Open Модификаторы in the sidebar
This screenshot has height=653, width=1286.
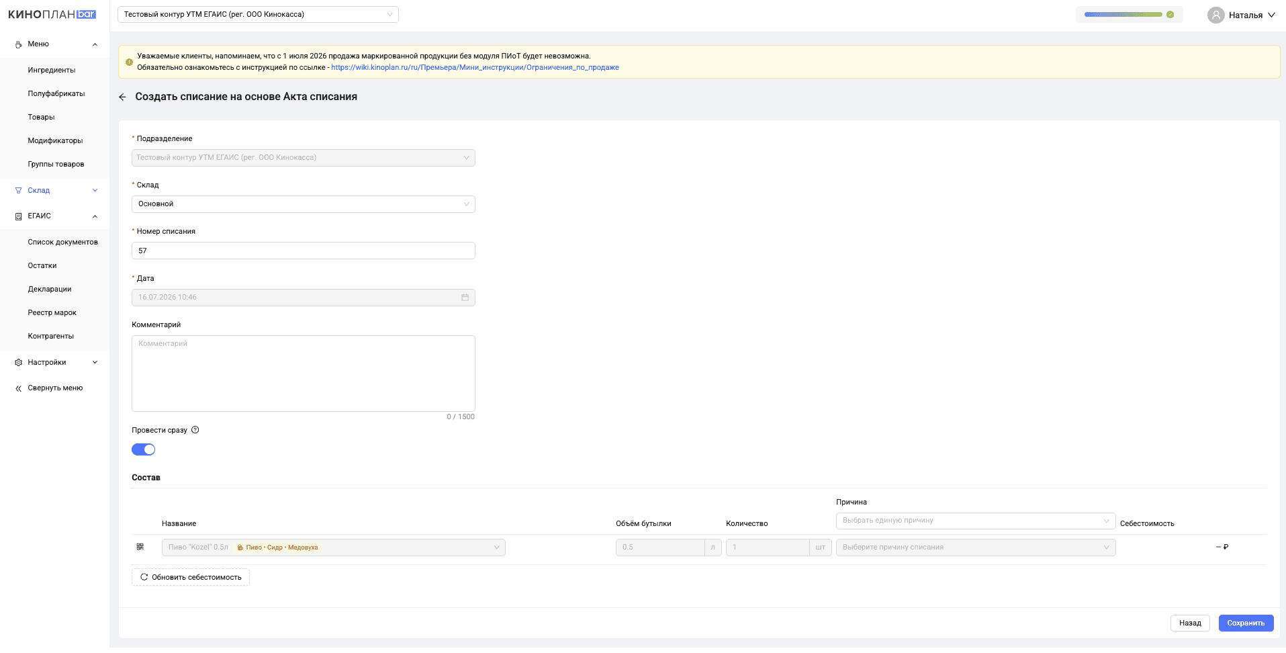coord(54,140)
